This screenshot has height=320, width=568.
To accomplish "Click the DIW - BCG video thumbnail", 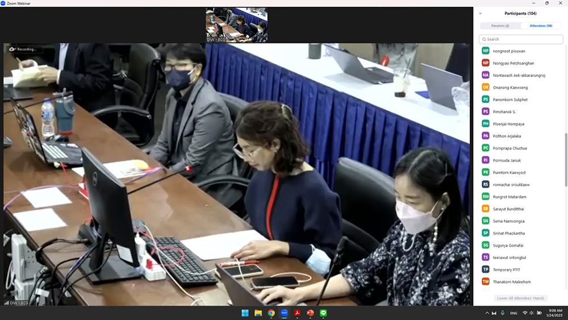I will (x=236, y=26).
